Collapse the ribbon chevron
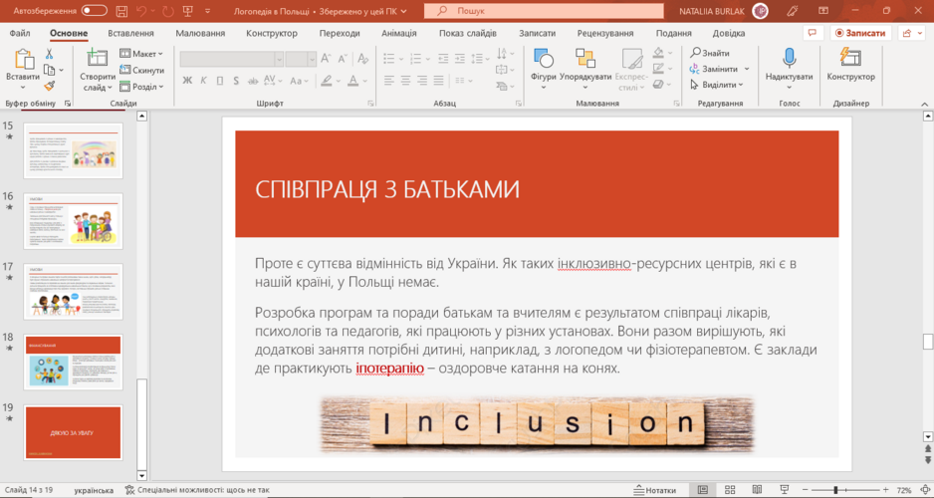 pos(925,104)
